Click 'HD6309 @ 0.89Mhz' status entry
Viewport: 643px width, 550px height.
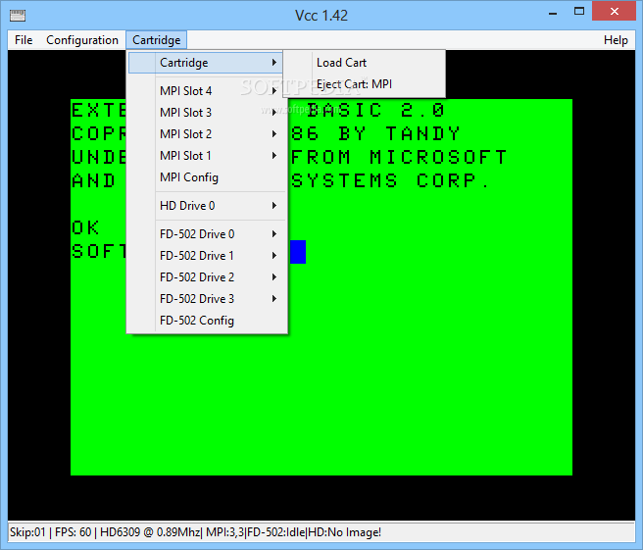(150, 532)
